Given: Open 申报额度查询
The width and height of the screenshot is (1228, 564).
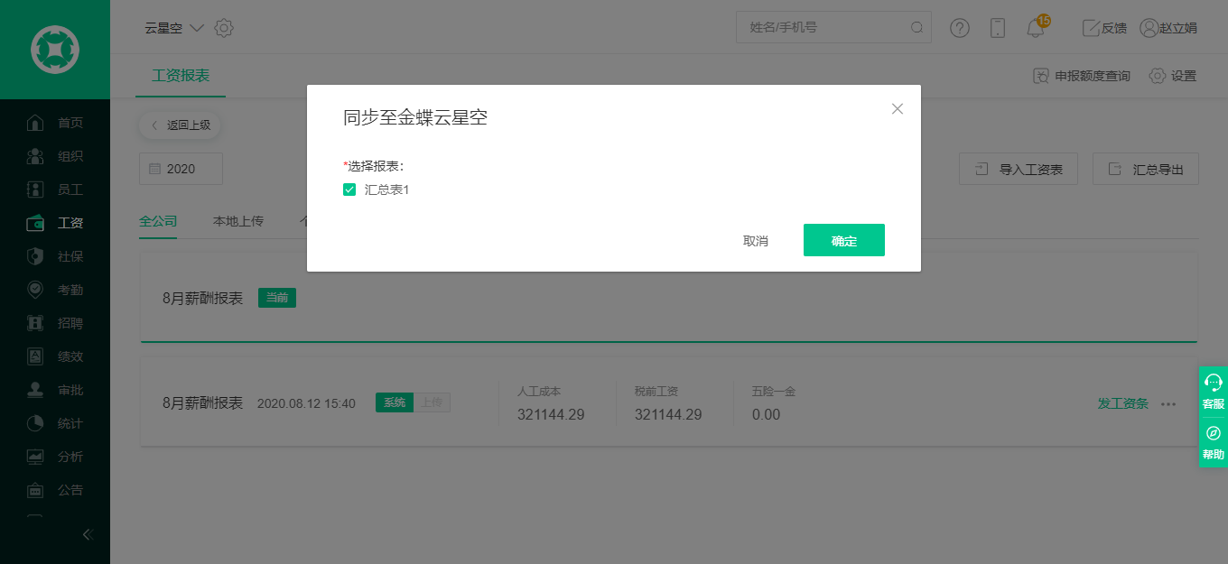Looking at the screenshot, I should [x=1082, y=76].
